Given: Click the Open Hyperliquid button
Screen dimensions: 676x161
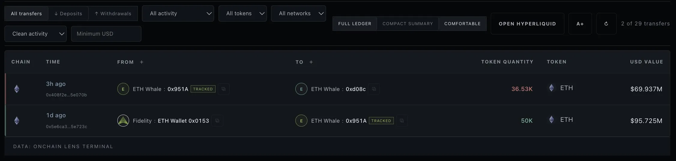Looking at the screenshot, I should click(x=527, y=24).
